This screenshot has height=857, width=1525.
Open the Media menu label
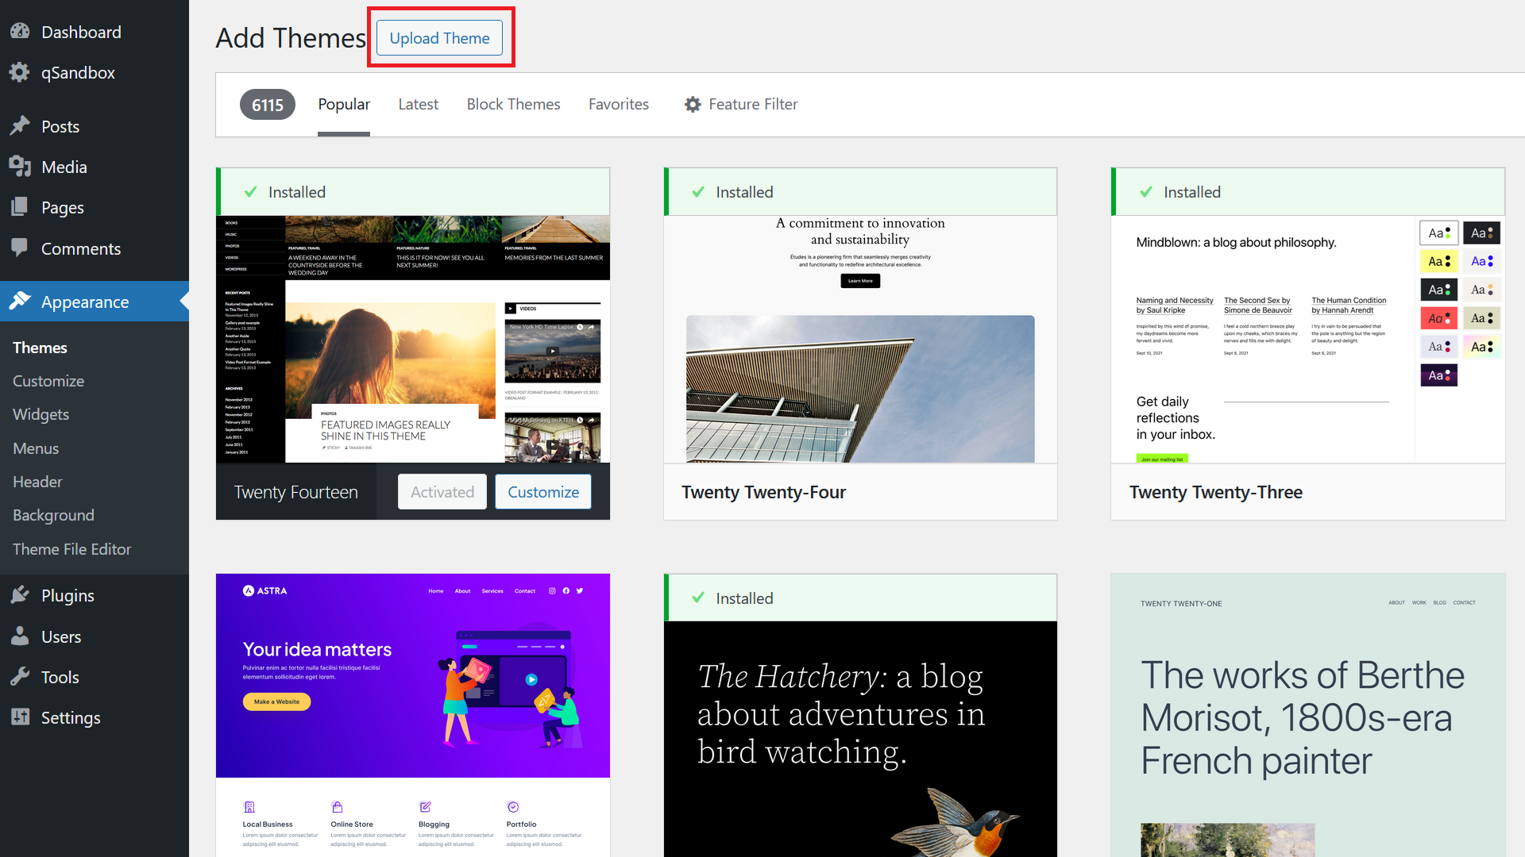click(x=64, y=167)
